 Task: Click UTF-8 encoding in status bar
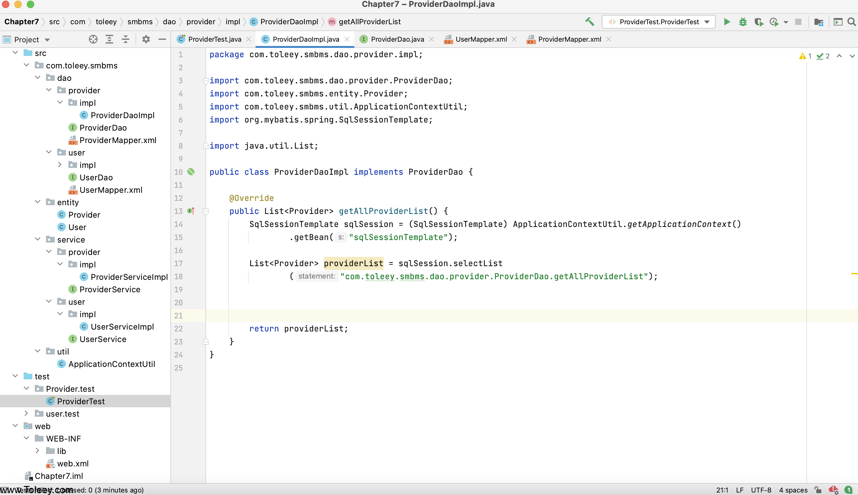pyautogui.click(x=761, y=490)
